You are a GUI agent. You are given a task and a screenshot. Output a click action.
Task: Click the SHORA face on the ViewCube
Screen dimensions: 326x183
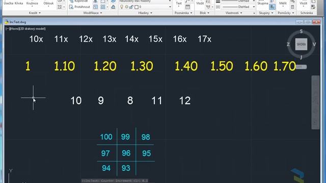[301, 44]
